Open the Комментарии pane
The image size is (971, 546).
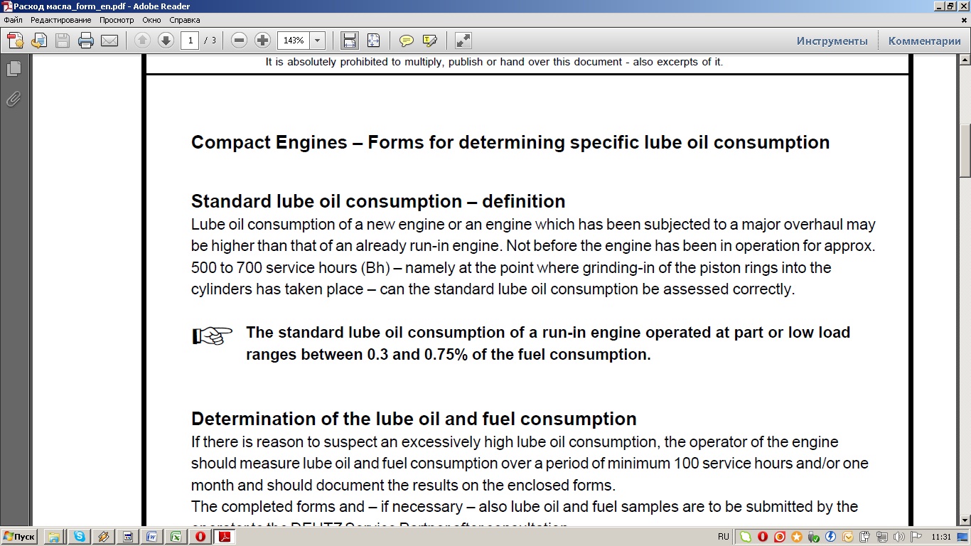(x=924, y=41)
